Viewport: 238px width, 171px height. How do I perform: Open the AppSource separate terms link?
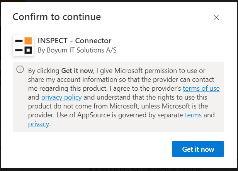coord(193,115)
